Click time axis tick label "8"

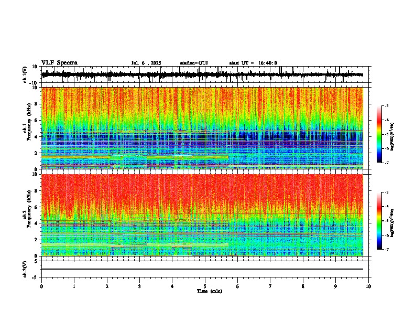303,286
